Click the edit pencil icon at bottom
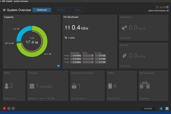 [167, 108]
